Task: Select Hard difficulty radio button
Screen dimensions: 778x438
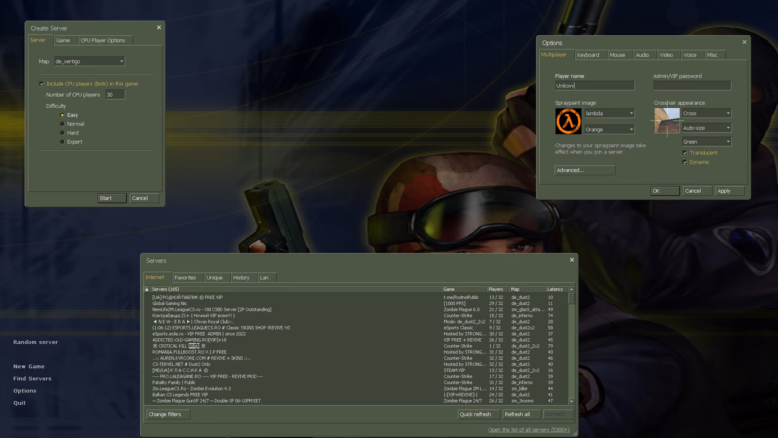Action: (x=62, y=133)
